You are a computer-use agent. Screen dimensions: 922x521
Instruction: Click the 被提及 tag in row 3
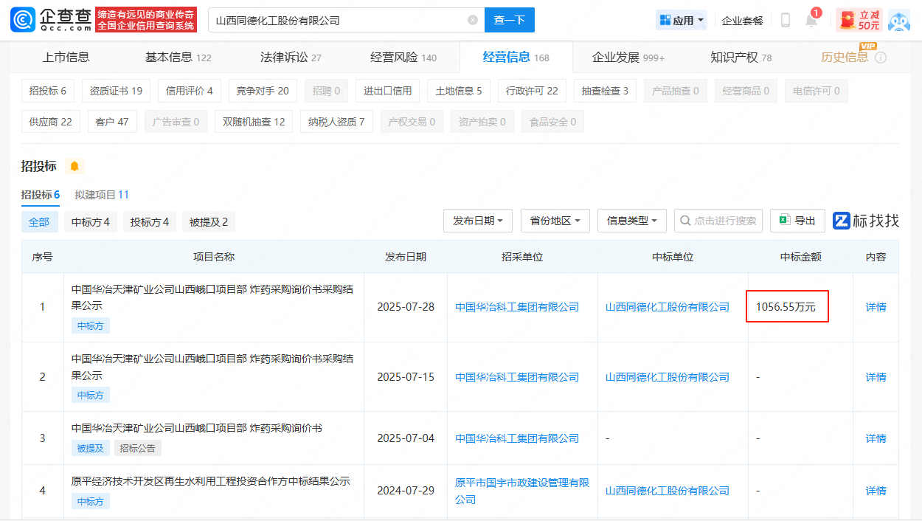click(91, 448)
